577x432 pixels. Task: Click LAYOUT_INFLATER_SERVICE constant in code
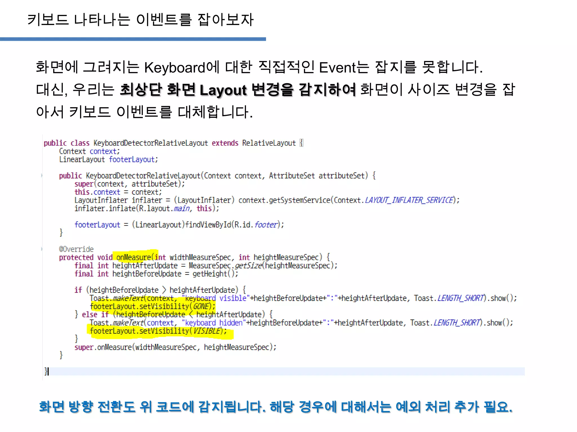410,200
